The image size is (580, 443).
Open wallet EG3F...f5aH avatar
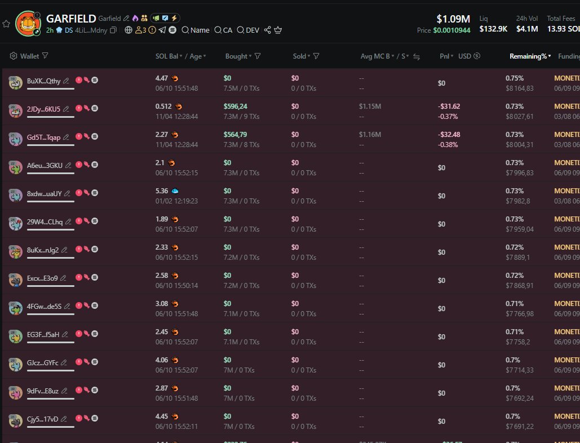[16, 336]
